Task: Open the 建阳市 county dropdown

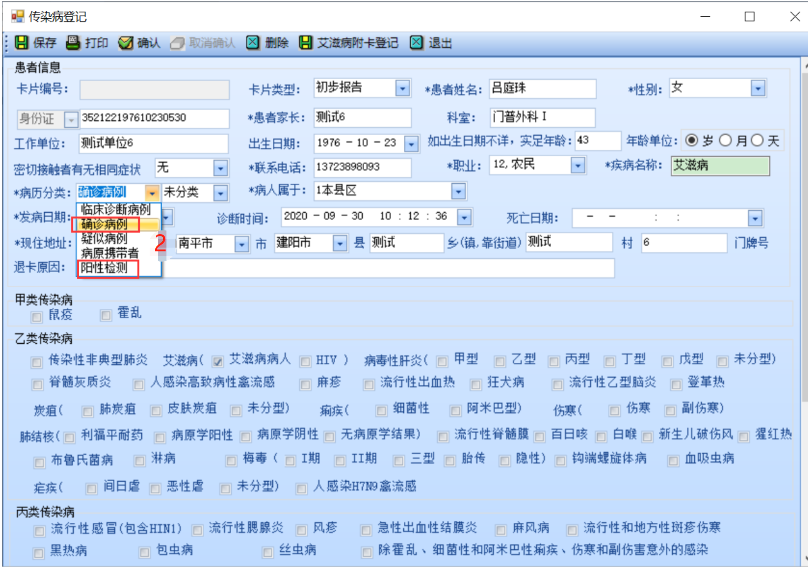Action: click(340, 243)
